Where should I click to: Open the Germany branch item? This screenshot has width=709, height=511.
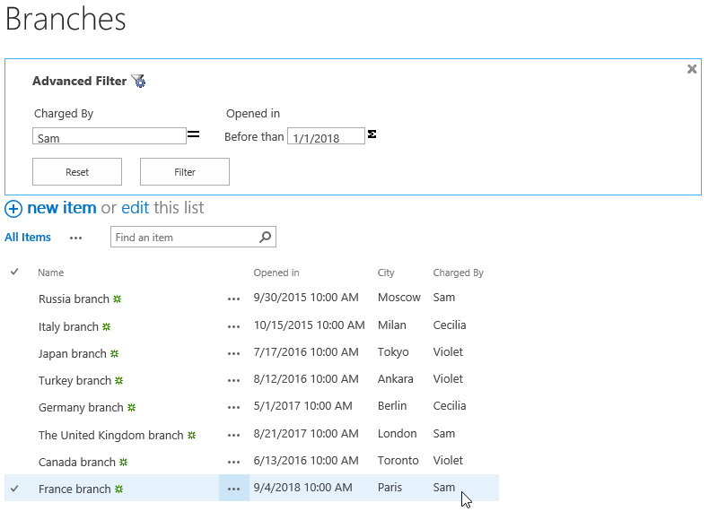[x=81, y=408]
